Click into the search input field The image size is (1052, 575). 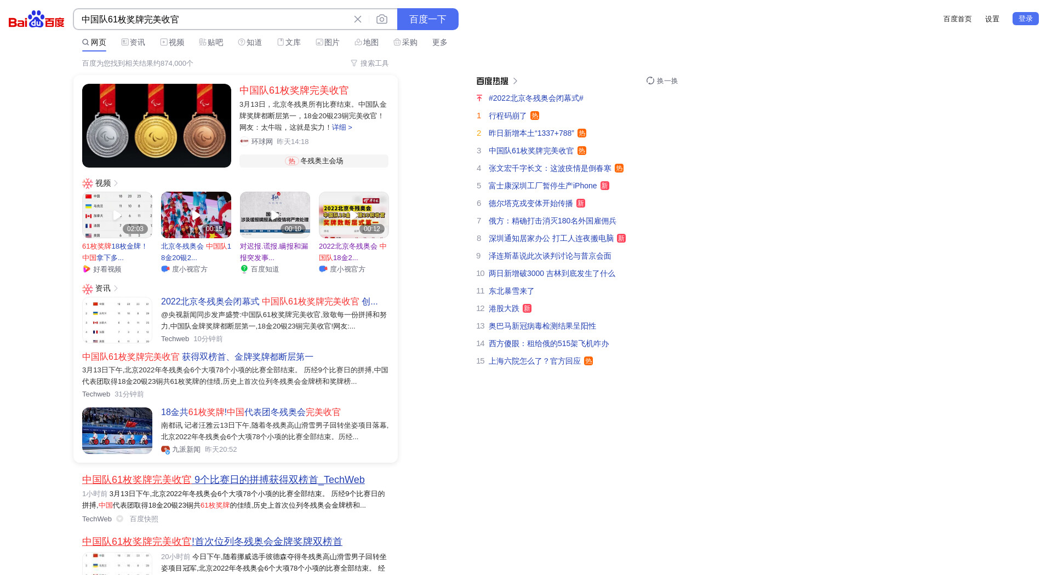pos(214,19)
